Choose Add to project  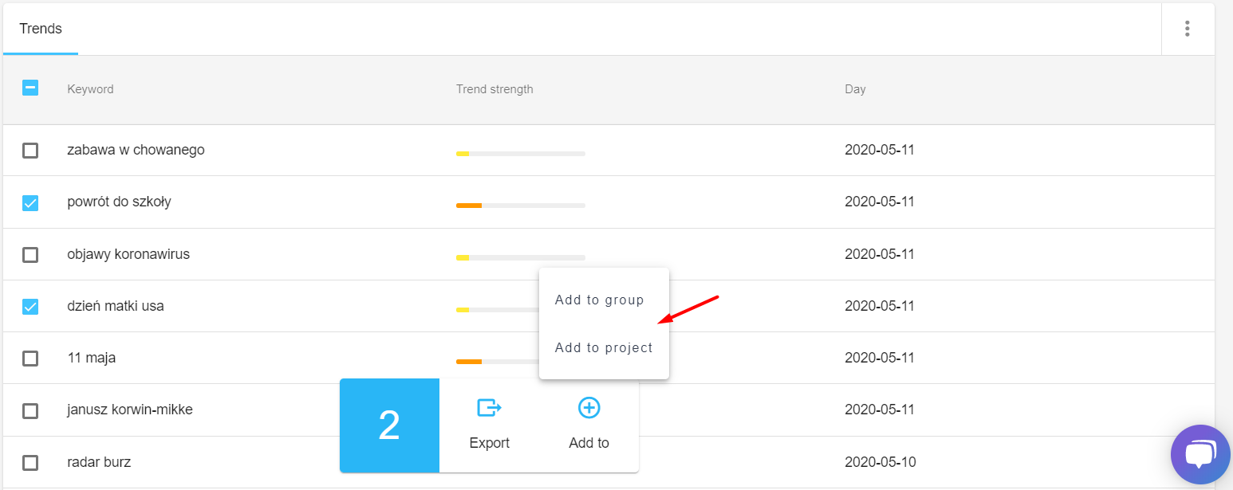604,348
